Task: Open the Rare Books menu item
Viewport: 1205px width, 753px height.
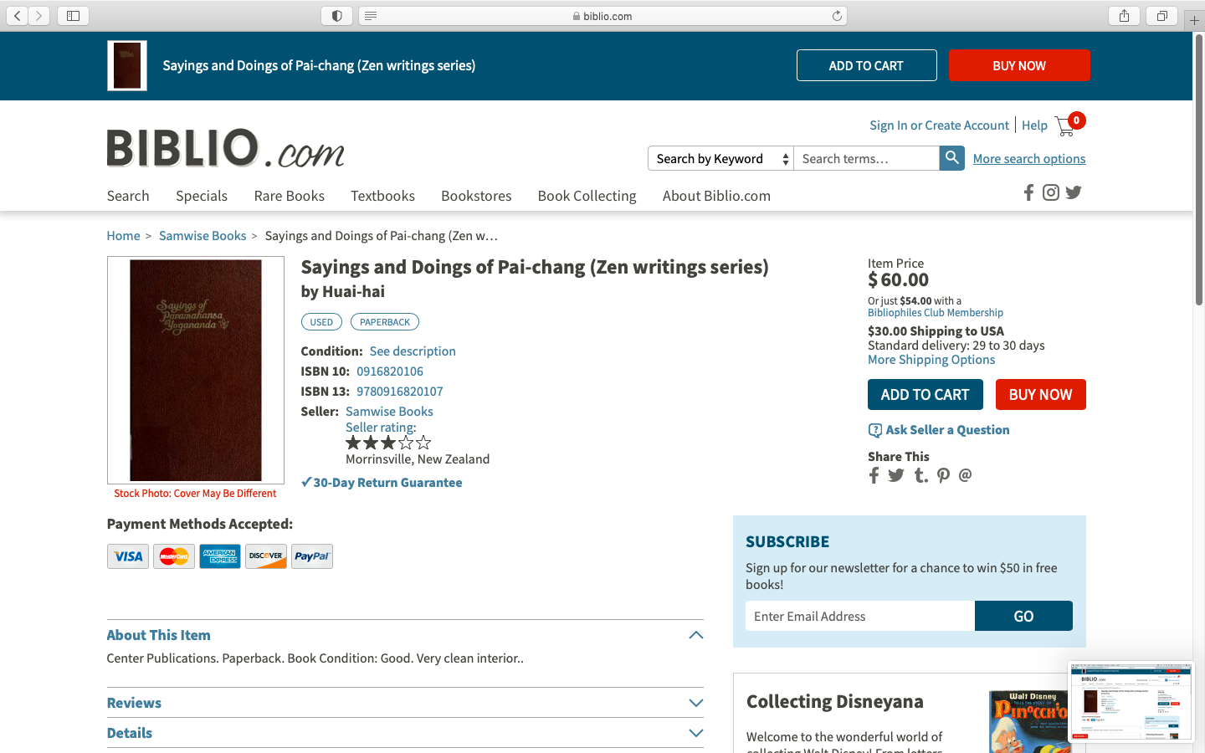Action: coord(290,196)
